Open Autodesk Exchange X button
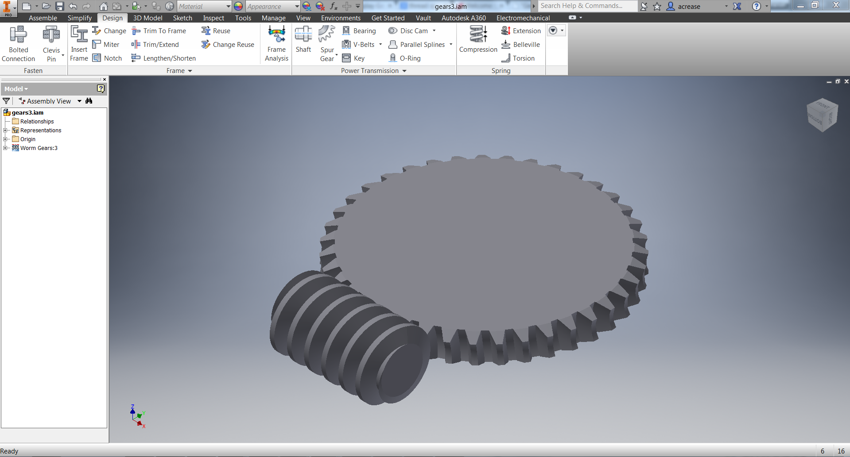 (737, 6)
